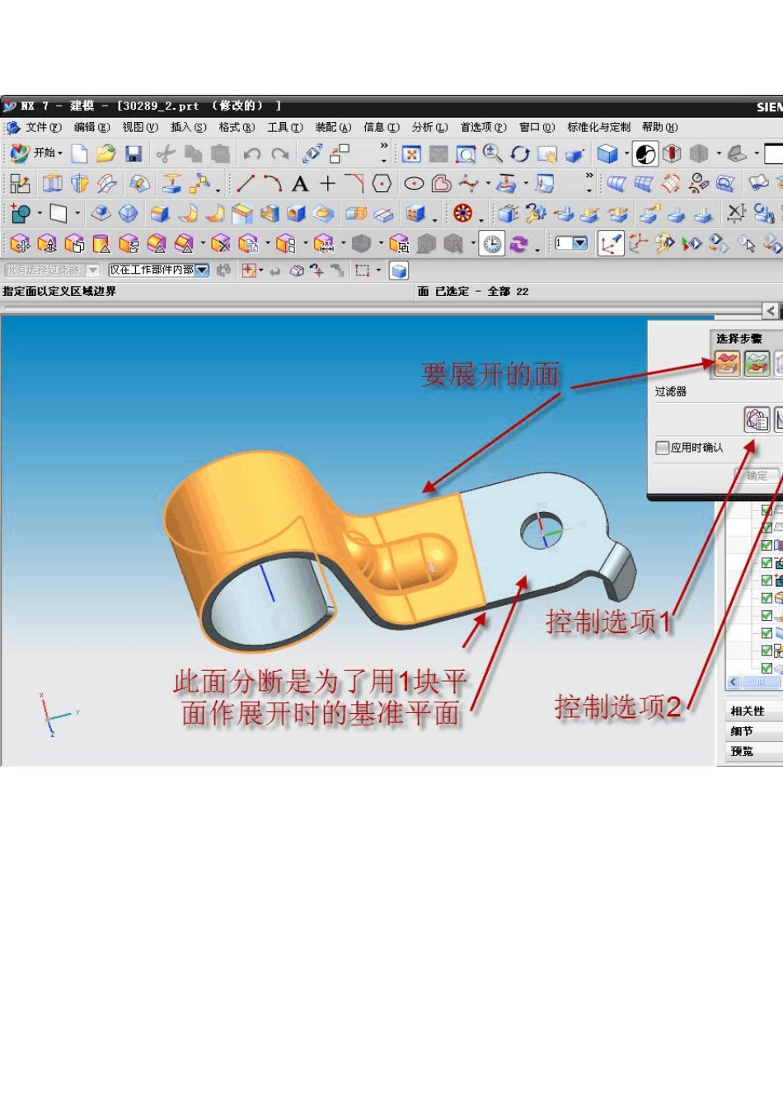Click the shaded rendering style cube
This screenshot has width=783, height=1108.
607,153
